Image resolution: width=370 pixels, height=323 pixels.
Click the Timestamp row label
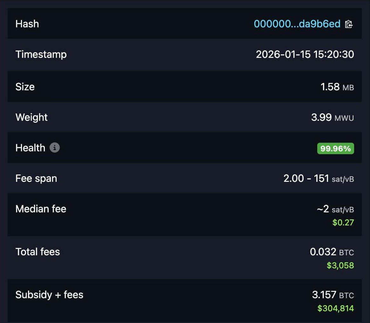tap(41, 54)
